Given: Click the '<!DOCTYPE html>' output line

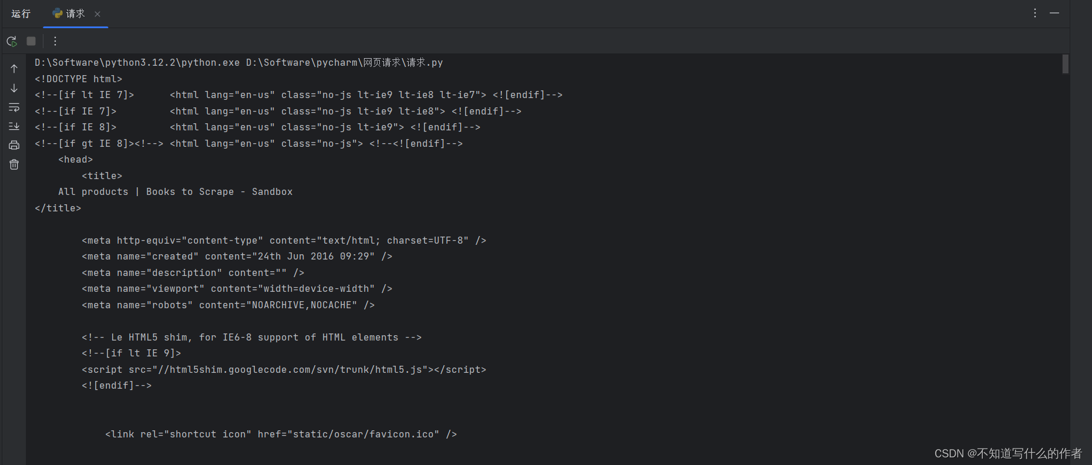Looking at the screenshot, I should [79, 79].
